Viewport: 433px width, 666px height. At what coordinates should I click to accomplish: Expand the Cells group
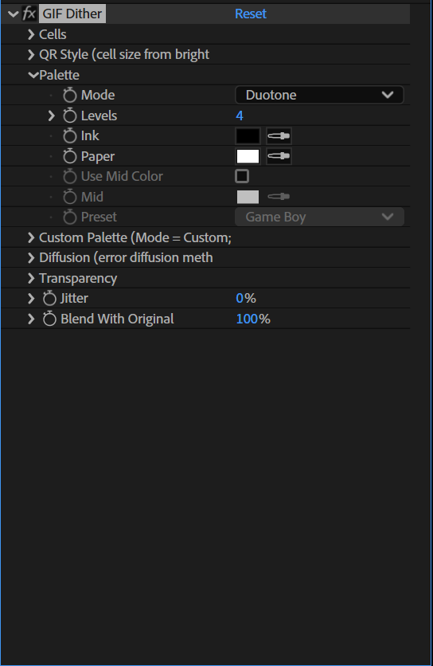point(30,34)
